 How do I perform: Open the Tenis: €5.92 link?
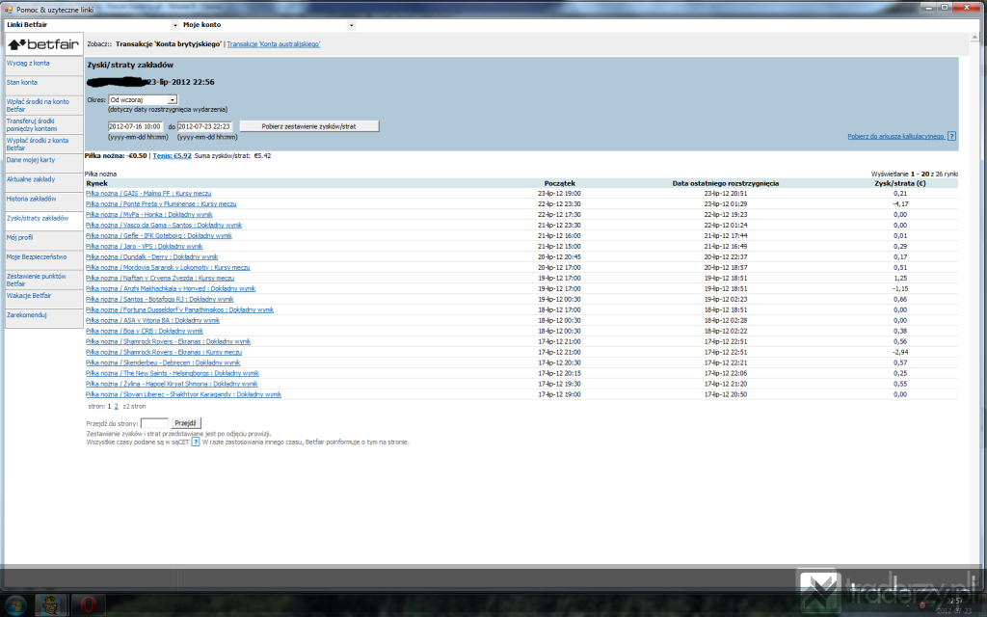click(172, 155)
